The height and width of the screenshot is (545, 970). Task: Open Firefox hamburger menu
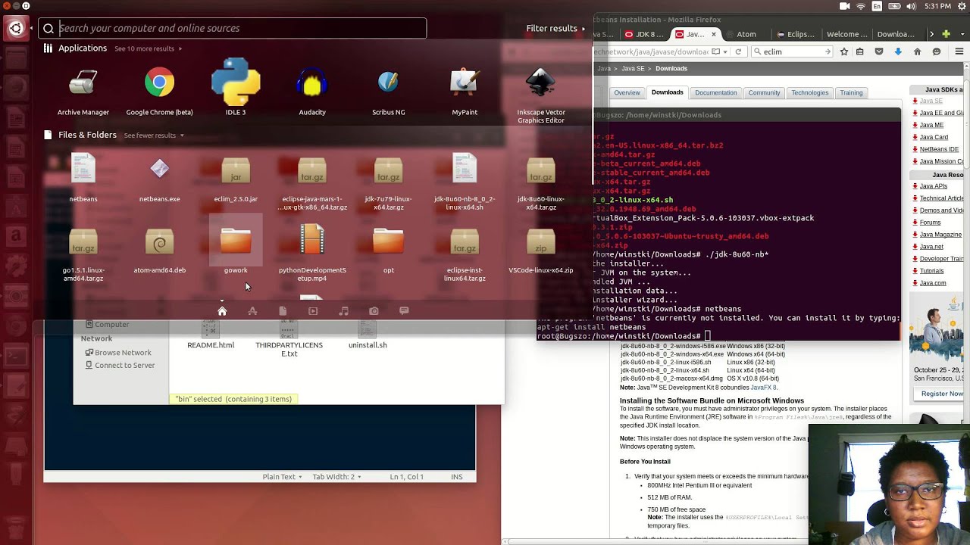959,51
